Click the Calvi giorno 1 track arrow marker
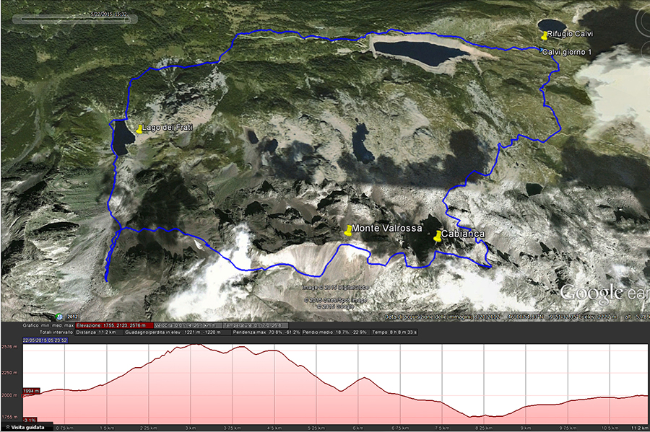Viewport: 650px width, 432px height. (541, 50)
